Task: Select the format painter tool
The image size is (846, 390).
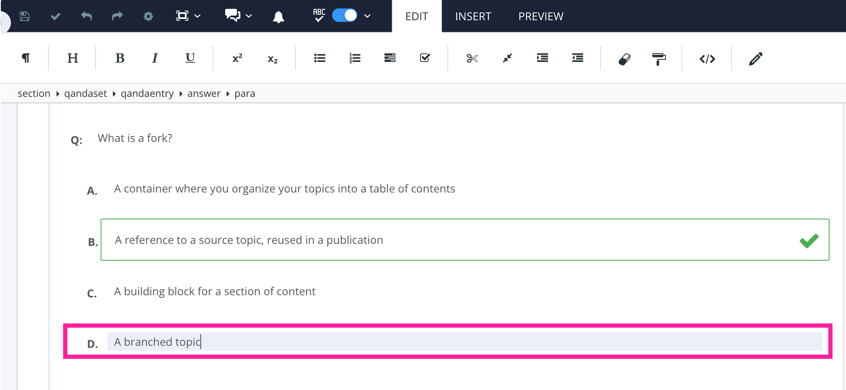Action: point(659,58)
